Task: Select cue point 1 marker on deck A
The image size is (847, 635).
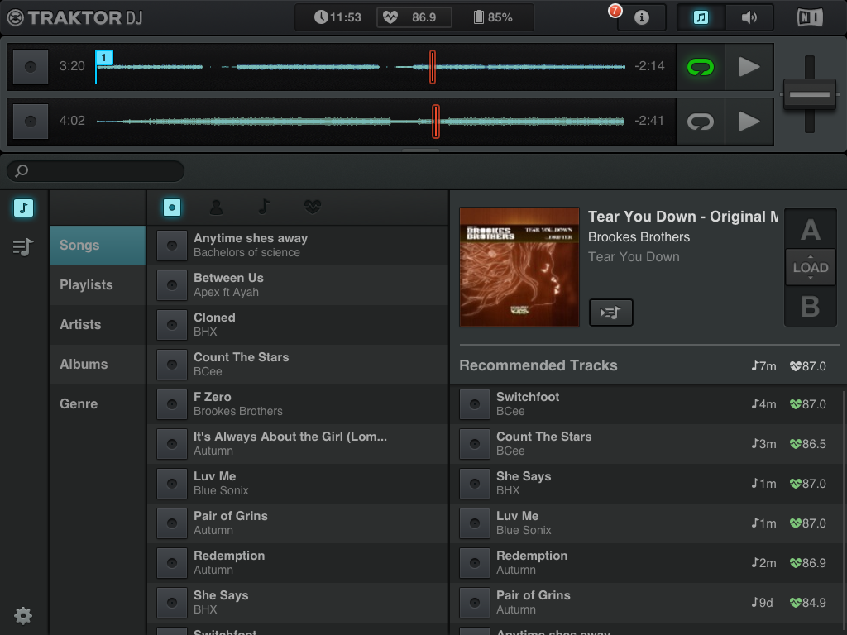Action: 103,57
